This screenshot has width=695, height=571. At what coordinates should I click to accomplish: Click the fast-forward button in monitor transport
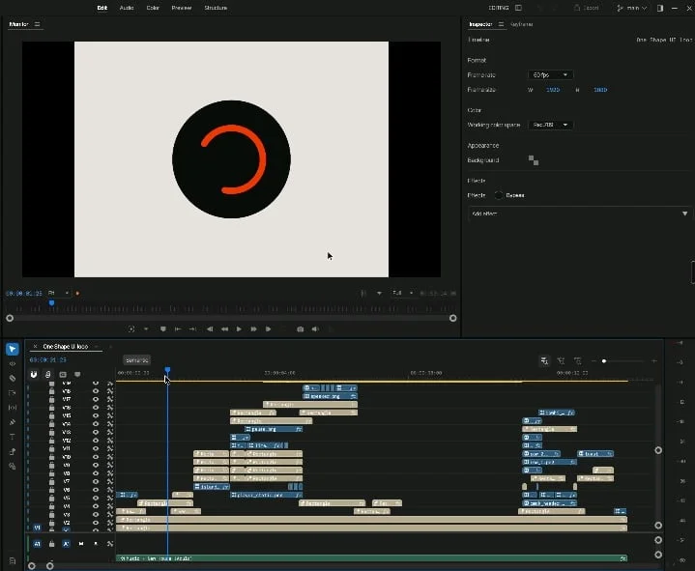[x=253, y=329]
